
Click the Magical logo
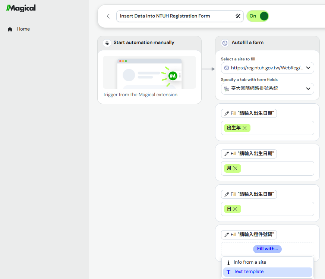[21, 8]
